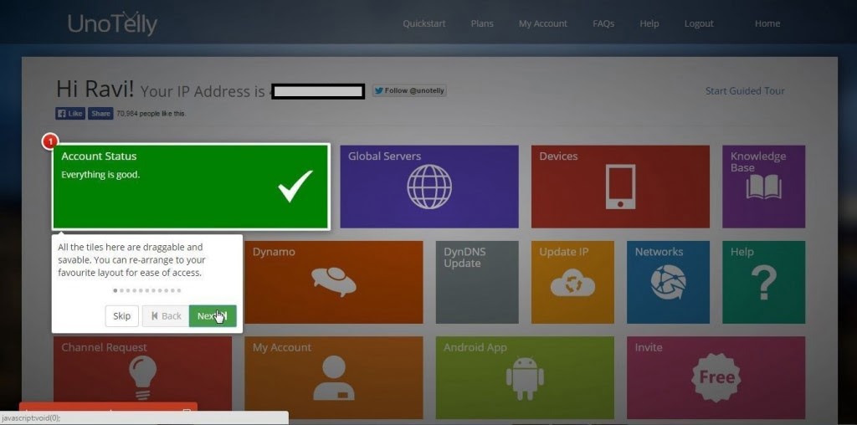The height and width of the screenshot is (425, 857).
Task: Open the Networks globe tile
Action: point(668,282)
